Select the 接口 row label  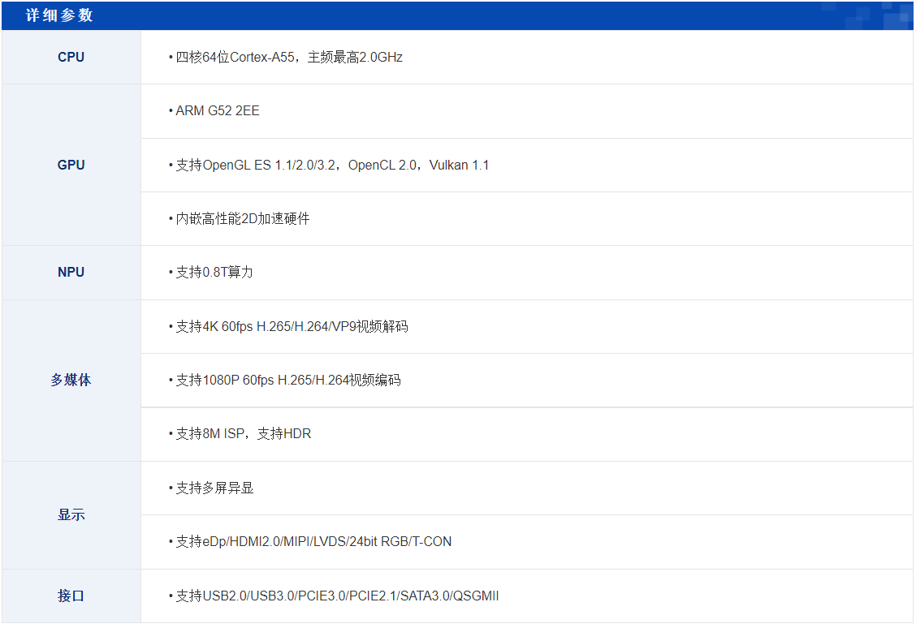[x=71, y=595]
